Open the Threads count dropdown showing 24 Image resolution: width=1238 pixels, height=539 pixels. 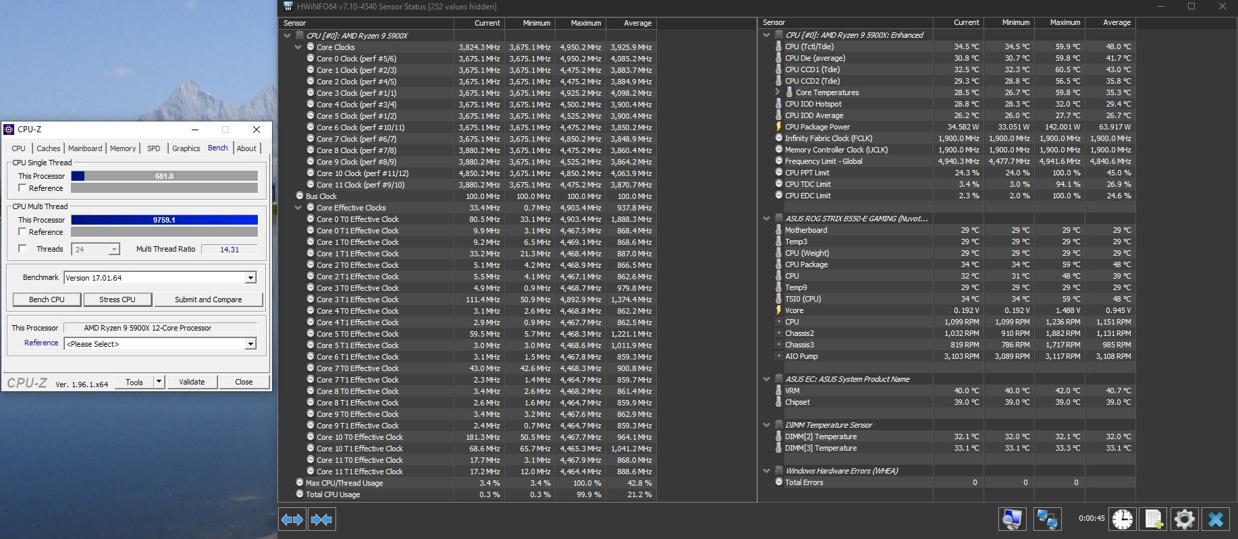[x=114, y=250]
